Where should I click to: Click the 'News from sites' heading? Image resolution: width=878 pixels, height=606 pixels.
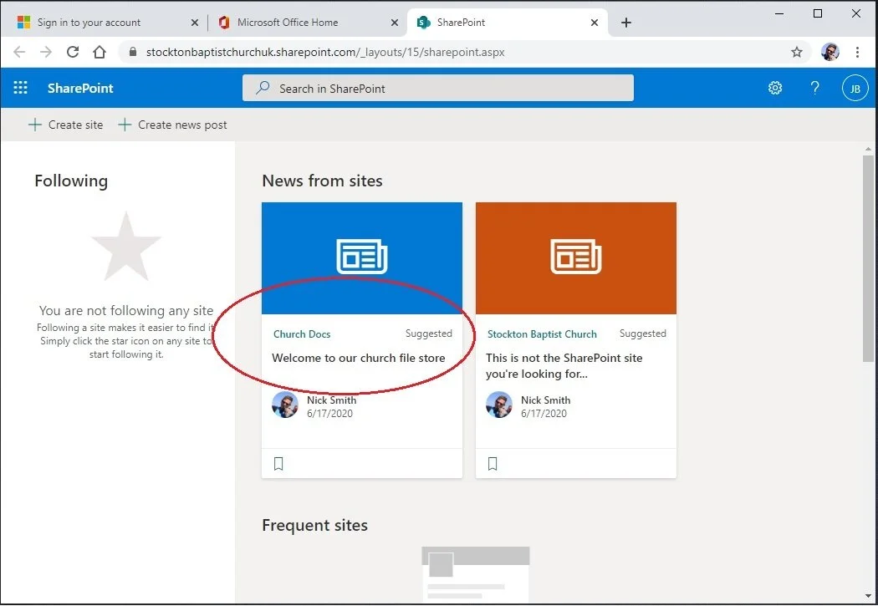pos(322,181)
